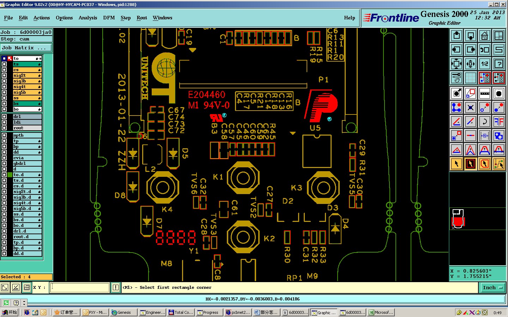Click the mirrored F icon
Image resolution: width=508 pixels, height=317 pixels.
499,122
